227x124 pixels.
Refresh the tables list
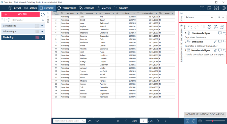tap(43, 14)
